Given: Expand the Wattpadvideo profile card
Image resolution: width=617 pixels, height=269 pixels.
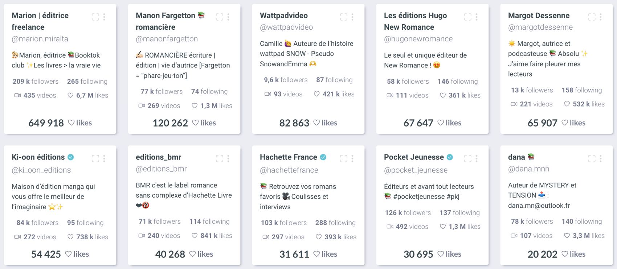Looking at the screenshot, I should coord(343,17).
